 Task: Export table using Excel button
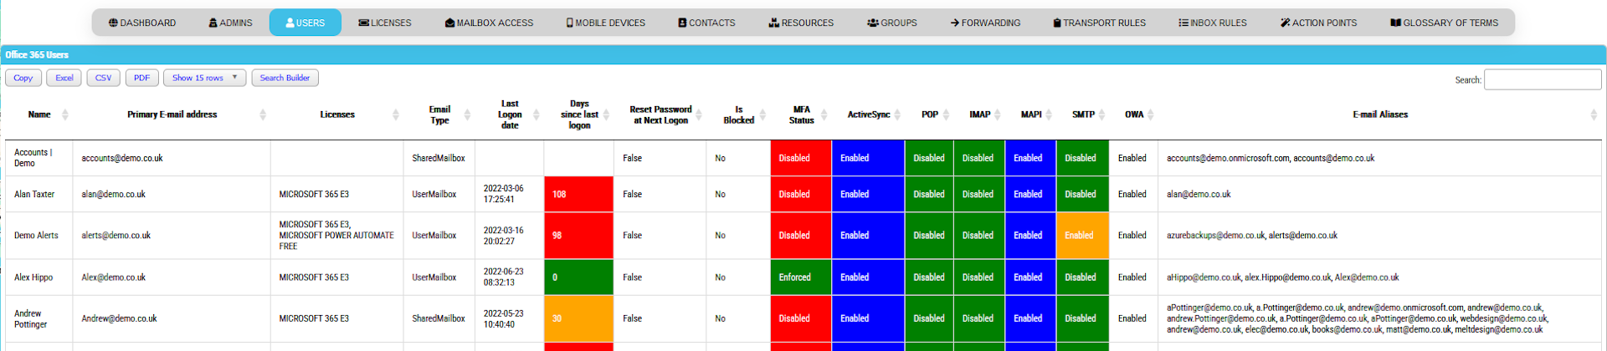pos(64,78)
